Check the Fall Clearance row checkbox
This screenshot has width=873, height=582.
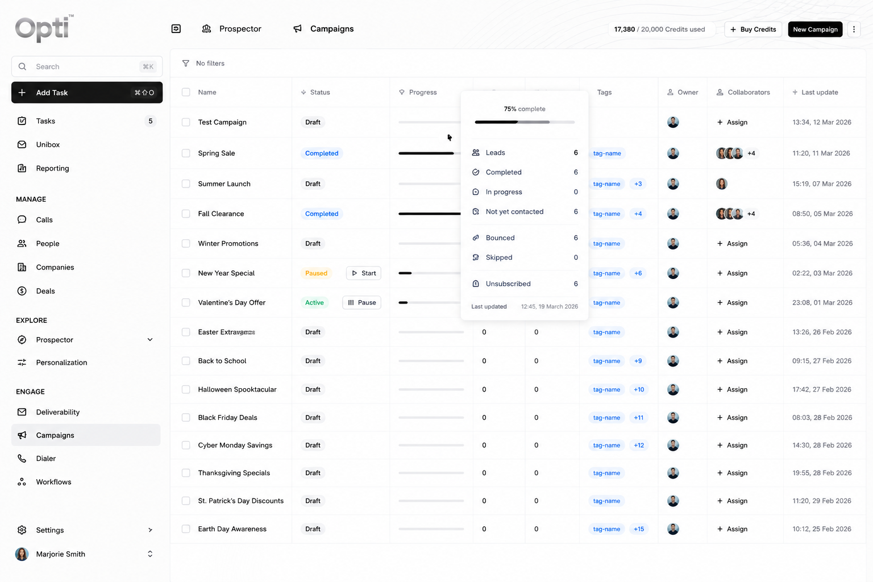coord(186,214)
